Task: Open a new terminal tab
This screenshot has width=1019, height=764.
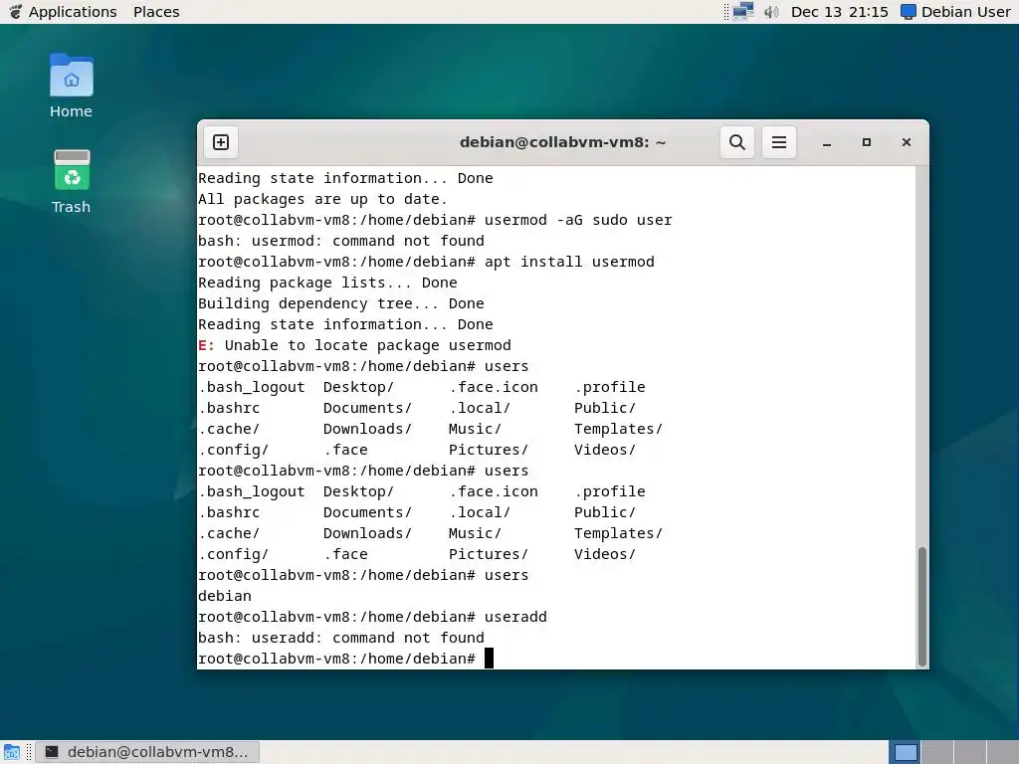Action: [221, 142]
